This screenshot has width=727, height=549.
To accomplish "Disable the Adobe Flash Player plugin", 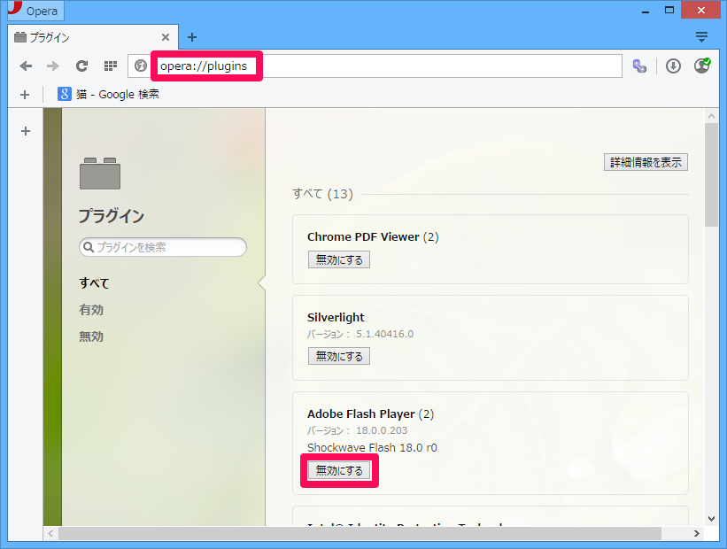I will pos(339,471).
